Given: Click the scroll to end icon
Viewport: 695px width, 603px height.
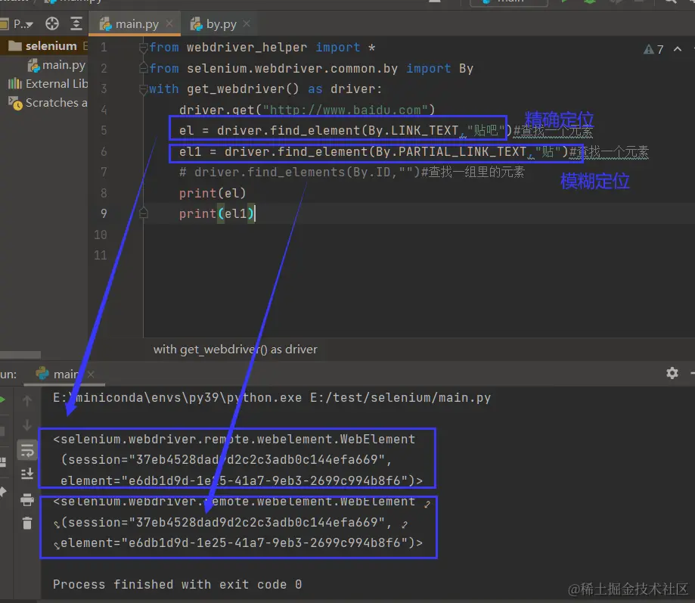Looking at the screenshot, I should click(x=27, y=474).
